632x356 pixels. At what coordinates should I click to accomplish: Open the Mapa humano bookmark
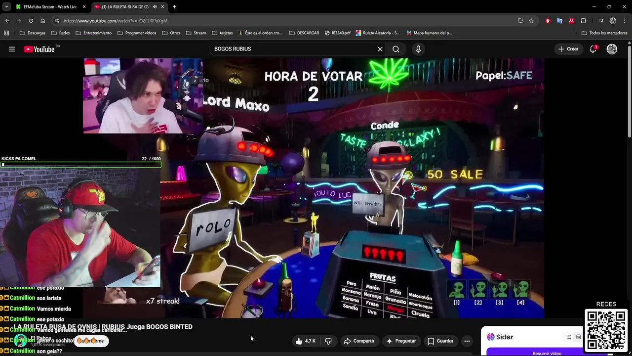click(x=429, y=33)
